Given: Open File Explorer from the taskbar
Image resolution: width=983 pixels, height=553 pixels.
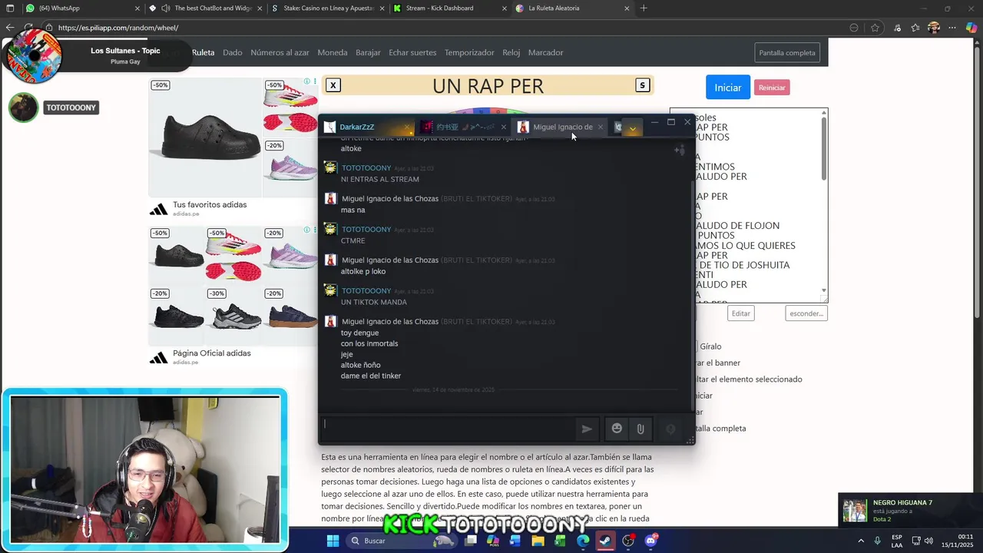Looking at the screenshot, I should pos(538,541).
